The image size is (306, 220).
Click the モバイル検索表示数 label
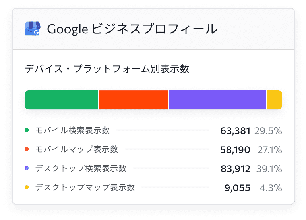[x=72, y=130]
